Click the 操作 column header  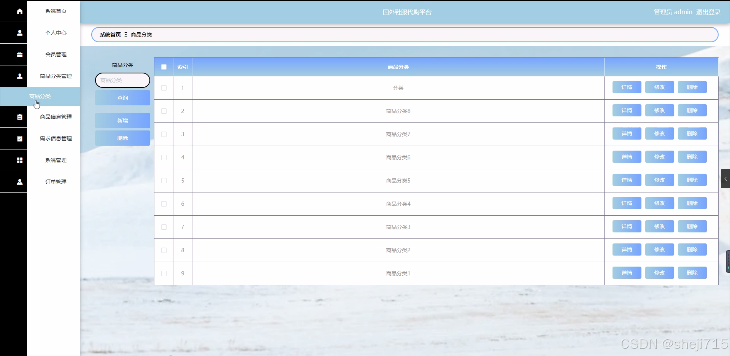[x=661, y=67]
